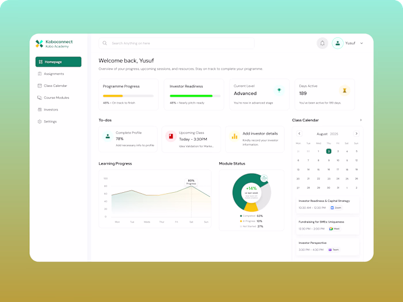Image resolution: width=403 pixels, height=302 pixels.
Task: Click the 80% Progress chart marker
Action: point(191,182)
